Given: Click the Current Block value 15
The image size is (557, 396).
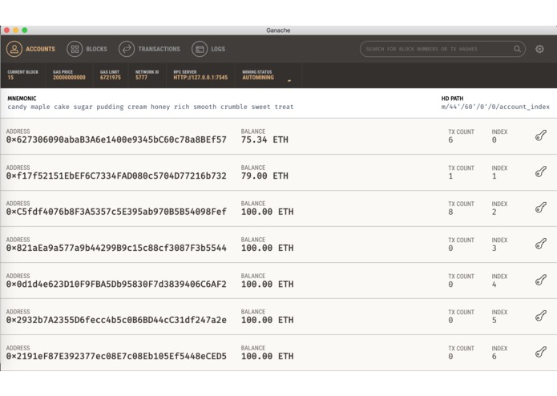Looking at the screenshot, I should point(10,78).
